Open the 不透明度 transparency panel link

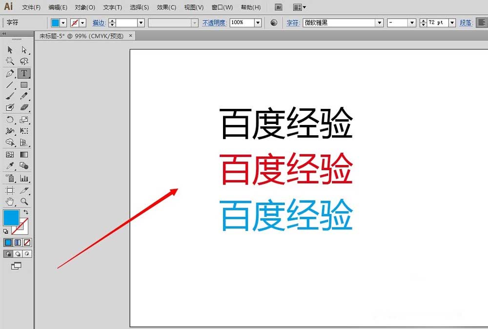214,23
